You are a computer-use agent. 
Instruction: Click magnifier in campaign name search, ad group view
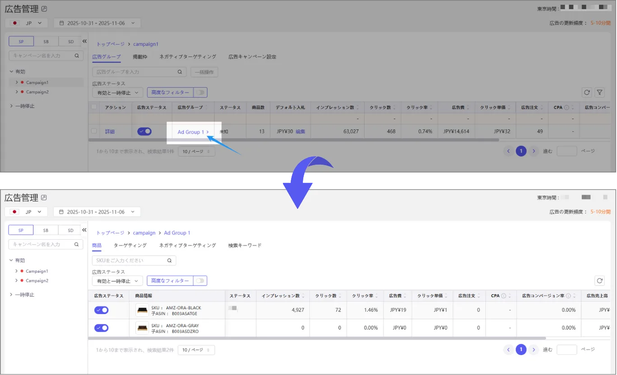click(x=77, y=56)
